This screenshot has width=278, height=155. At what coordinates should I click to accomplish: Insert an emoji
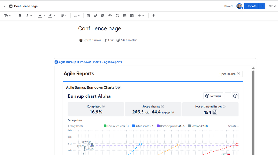(x=117, y=16)
